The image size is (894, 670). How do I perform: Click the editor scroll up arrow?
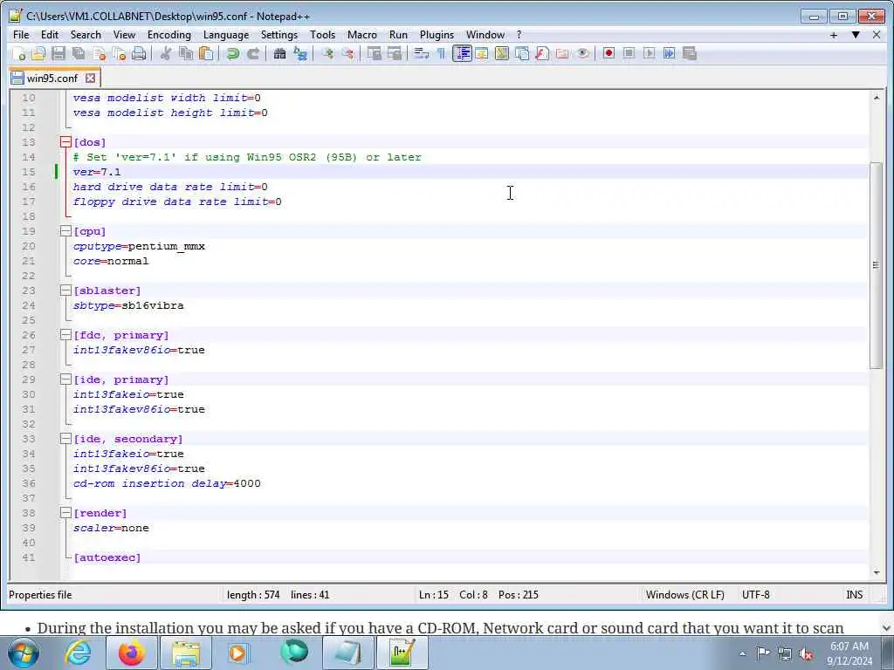877,98
